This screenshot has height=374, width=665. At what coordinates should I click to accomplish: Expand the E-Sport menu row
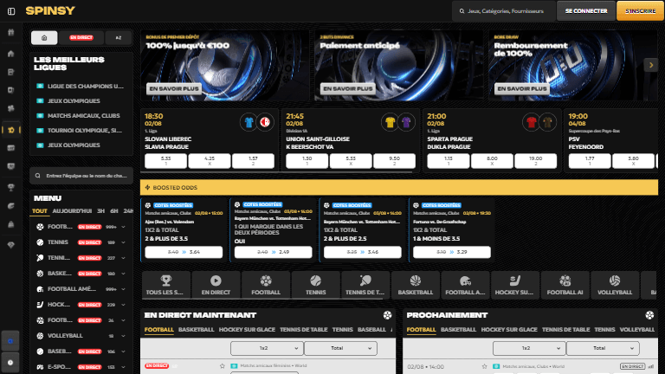(81, 367)
